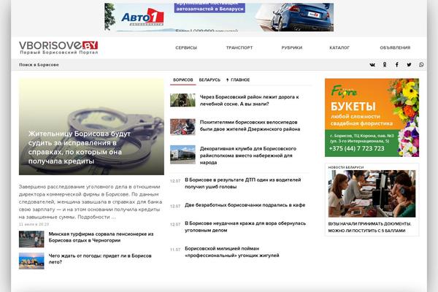The width and height of the screenshot is (438, 292).
Task: Open the КАТАЛОГ menu
Action: click(x=339, y=47)
